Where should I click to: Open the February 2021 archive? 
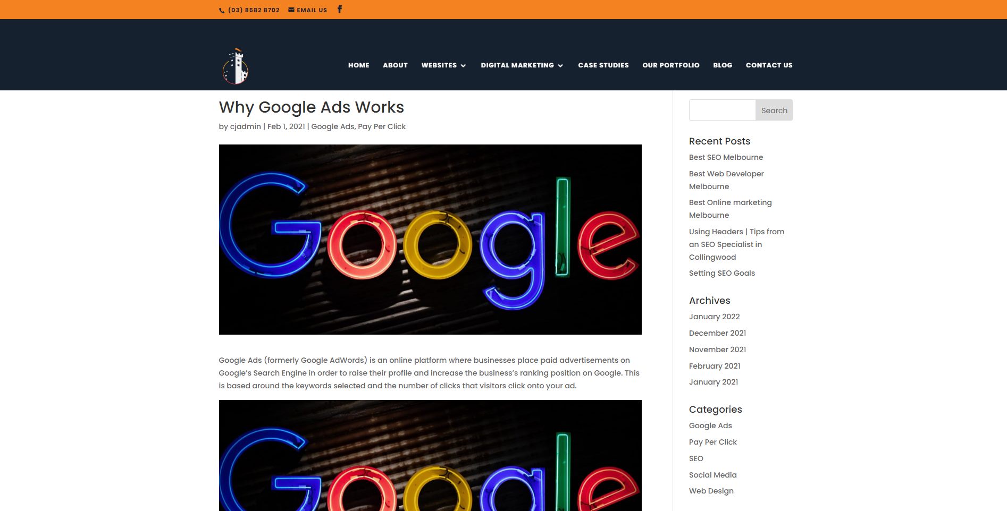[715, 366]
